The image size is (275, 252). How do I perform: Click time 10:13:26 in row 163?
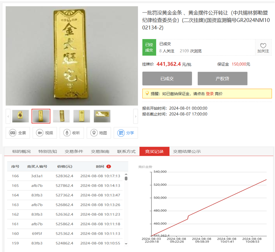pos(112,205)
